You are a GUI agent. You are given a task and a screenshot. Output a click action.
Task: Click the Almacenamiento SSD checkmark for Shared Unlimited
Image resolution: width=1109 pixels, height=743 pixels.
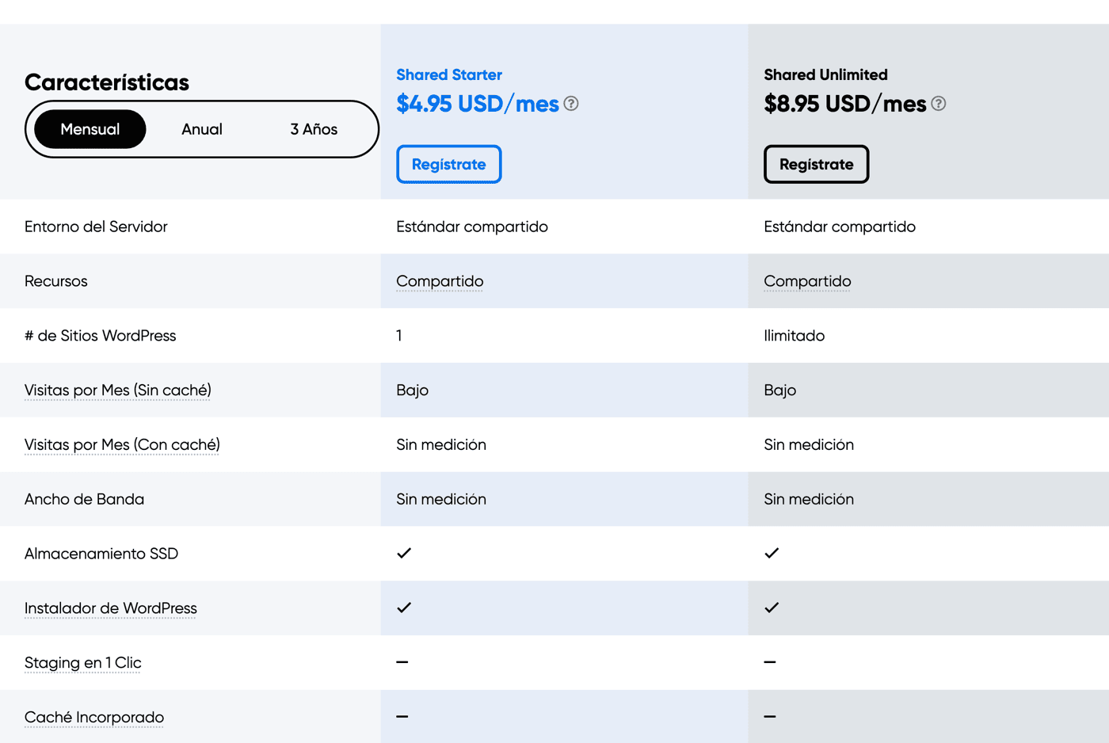[772, 553]
